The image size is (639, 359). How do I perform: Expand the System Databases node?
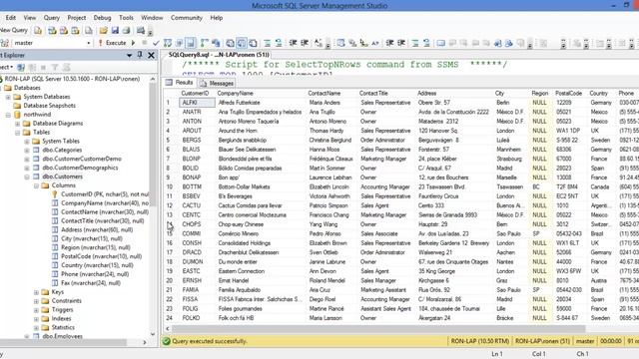point(8,97)
